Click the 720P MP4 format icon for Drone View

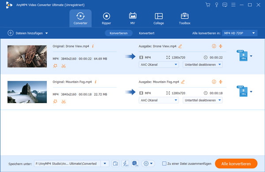242,56
